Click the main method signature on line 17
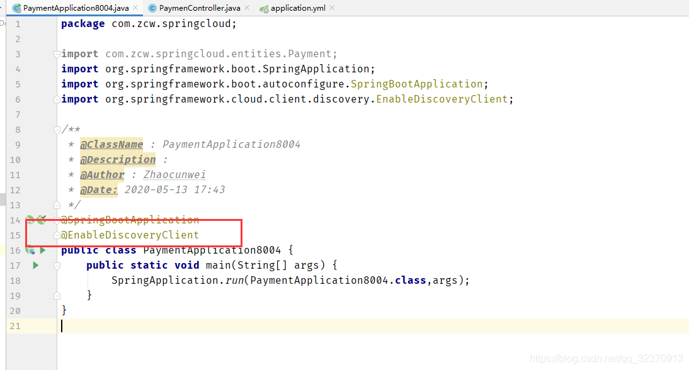689x370 pixels. (x=212, y=265)
